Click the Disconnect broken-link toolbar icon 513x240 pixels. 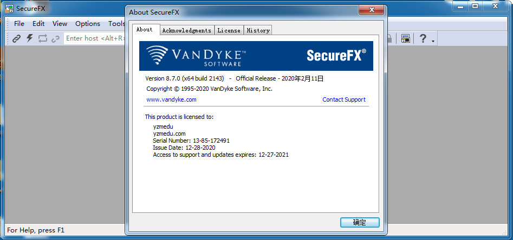click(55, 39)
